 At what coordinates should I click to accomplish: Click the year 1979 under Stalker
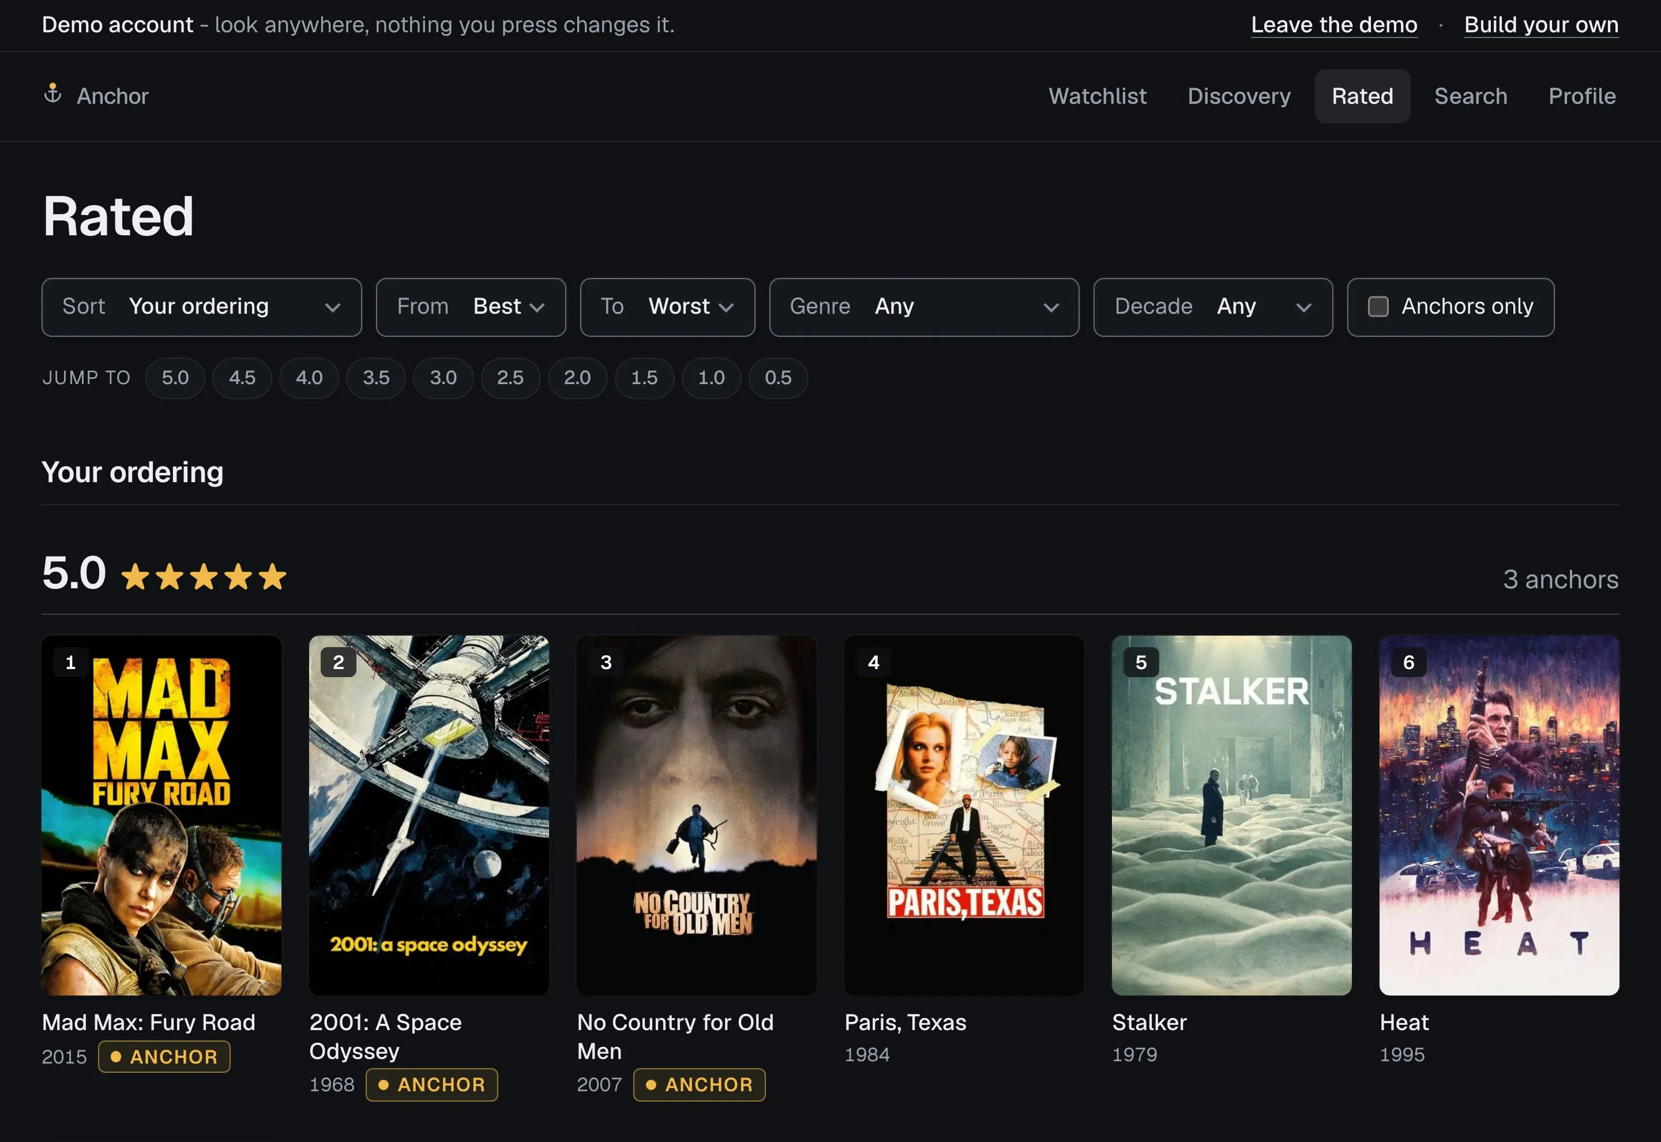[1134, 1055]
